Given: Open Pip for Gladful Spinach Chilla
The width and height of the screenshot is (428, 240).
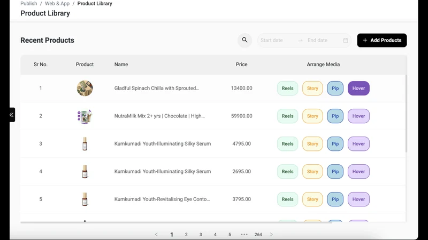Looking at the screenshot, I should 335,88.
